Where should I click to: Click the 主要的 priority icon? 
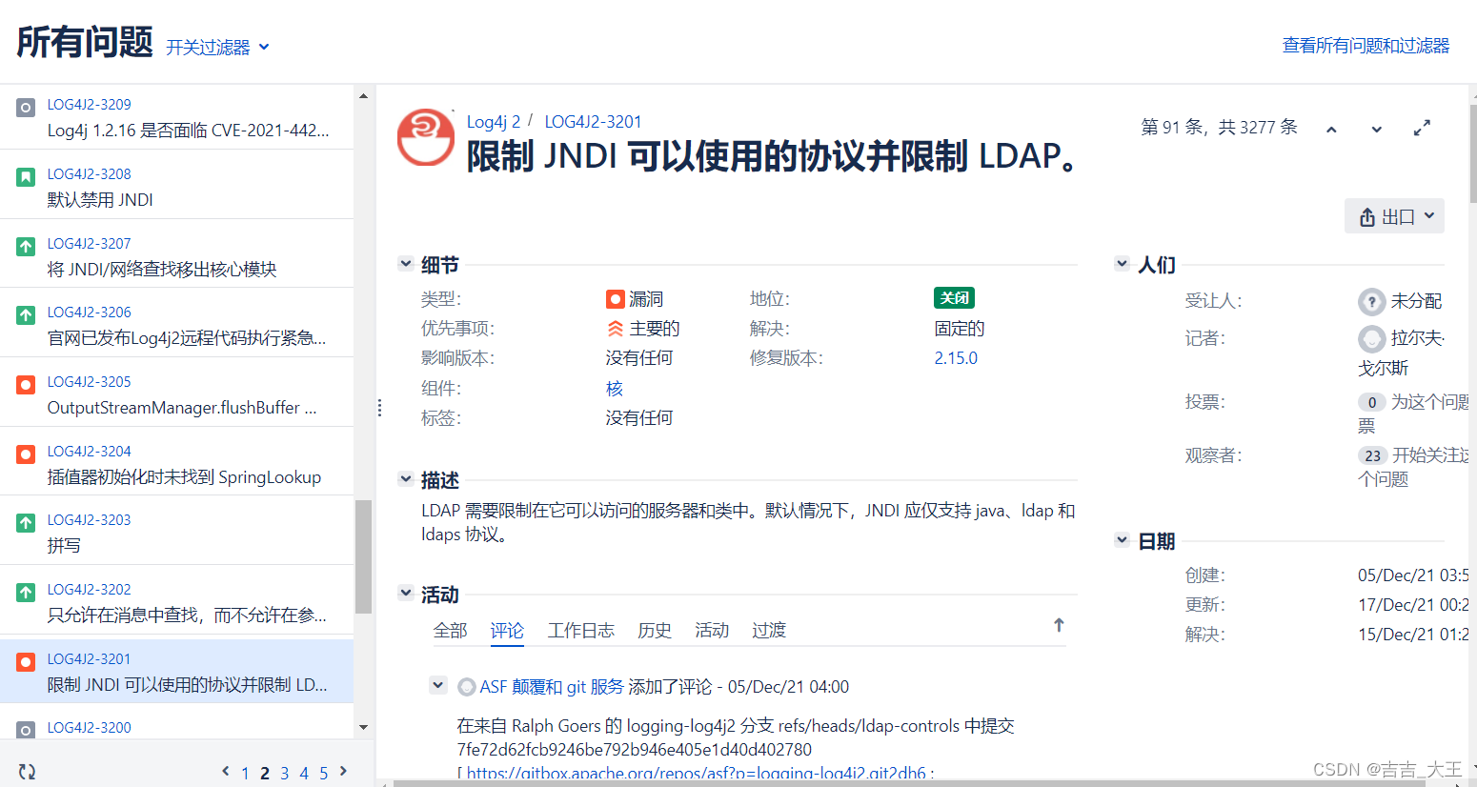(x=616, y=328)
